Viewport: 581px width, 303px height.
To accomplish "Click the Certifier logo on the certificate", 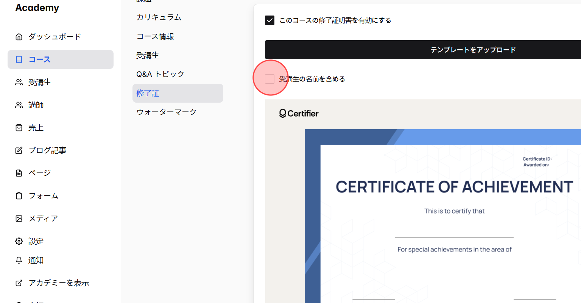I will (299, 113).
